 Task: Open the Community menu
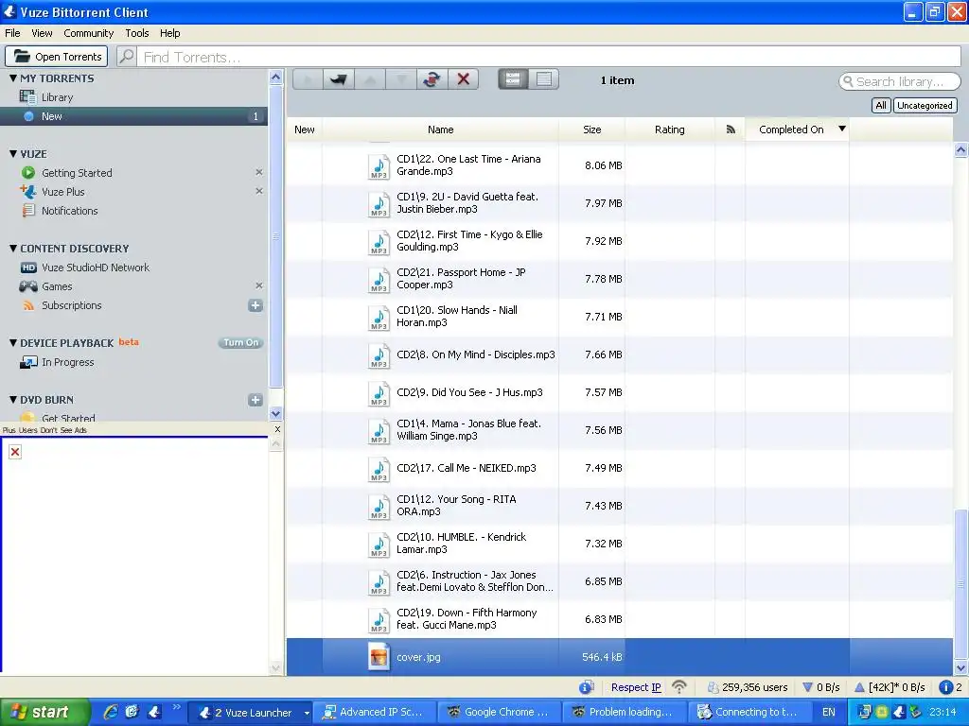(x=88, y=33)
